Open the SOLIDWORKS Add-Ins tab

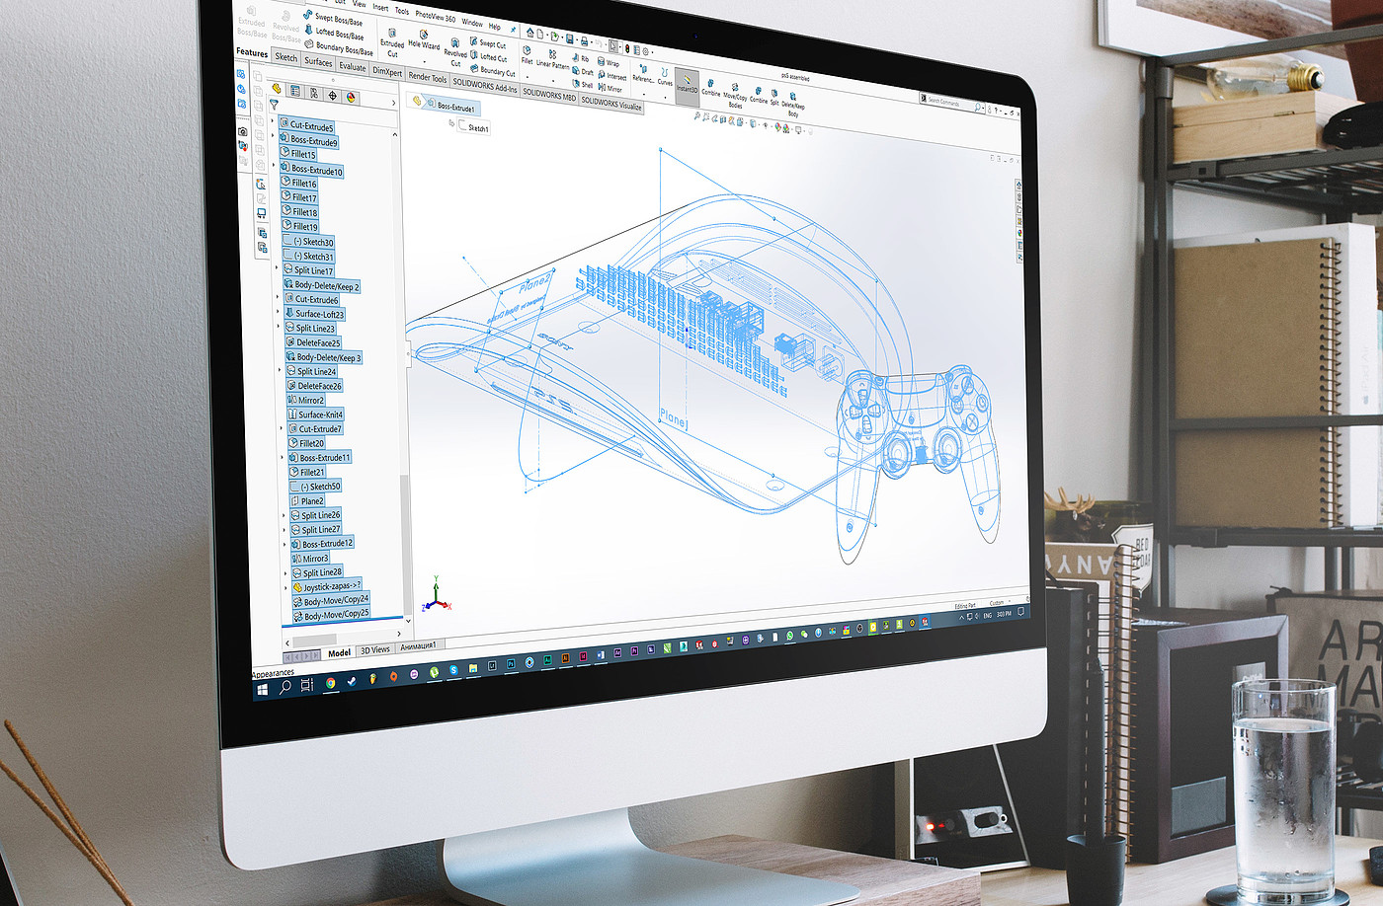(x=485, y=86)
